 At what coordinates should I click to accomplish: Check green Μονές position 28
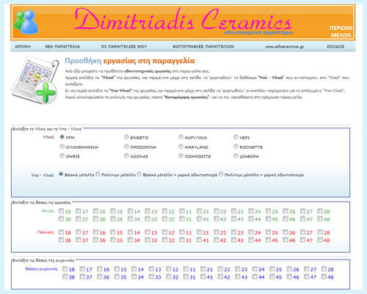point(320,211)
